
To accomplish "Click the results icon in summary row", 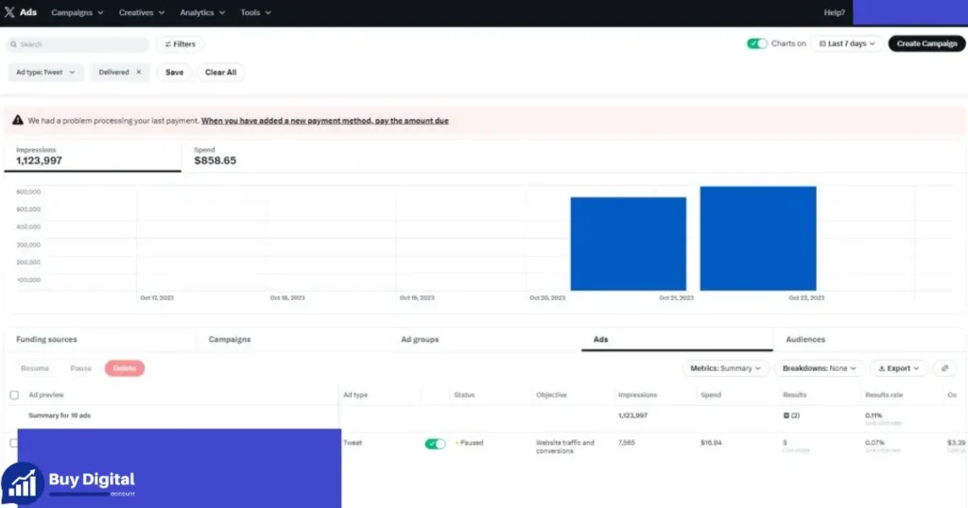I will tap(786, 415).
